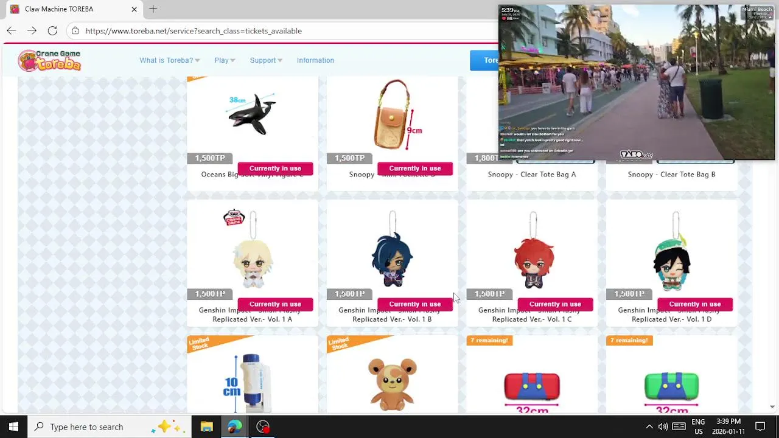Screen dimensions: 779x438
Task: Open Genshin Impact Replicated Ver. Vol. 1 A title
Action: click(253, 315)
